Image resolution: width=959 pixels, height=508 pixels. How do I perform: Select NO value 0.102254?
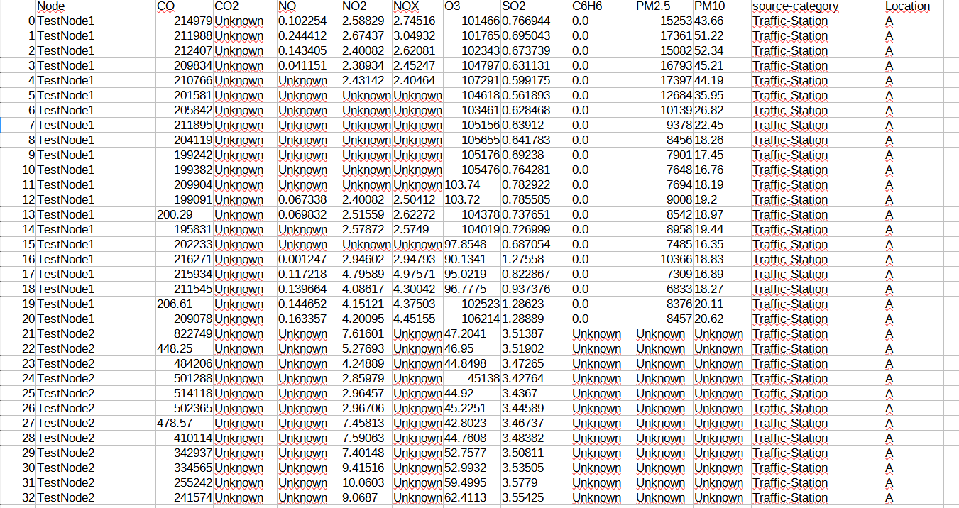[x=309, y=21]
